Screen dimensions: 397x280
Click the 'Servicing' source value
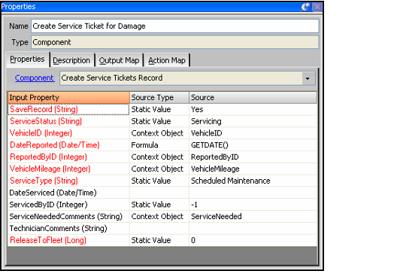click(253, 121)
